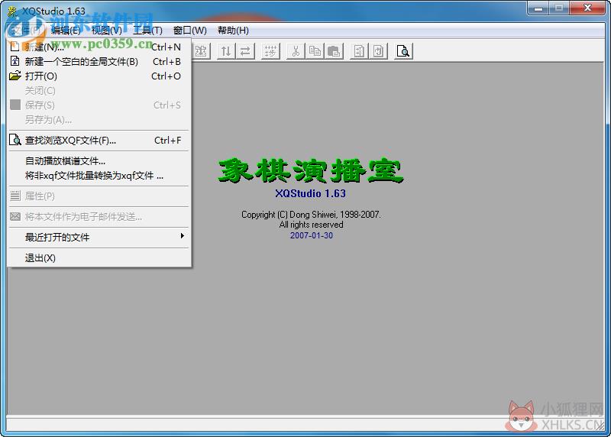Image resolution: width=611 pixels, height=437 pixels.
Task: Choose 打开(O) in the file menu
Action: pos(99,76)
